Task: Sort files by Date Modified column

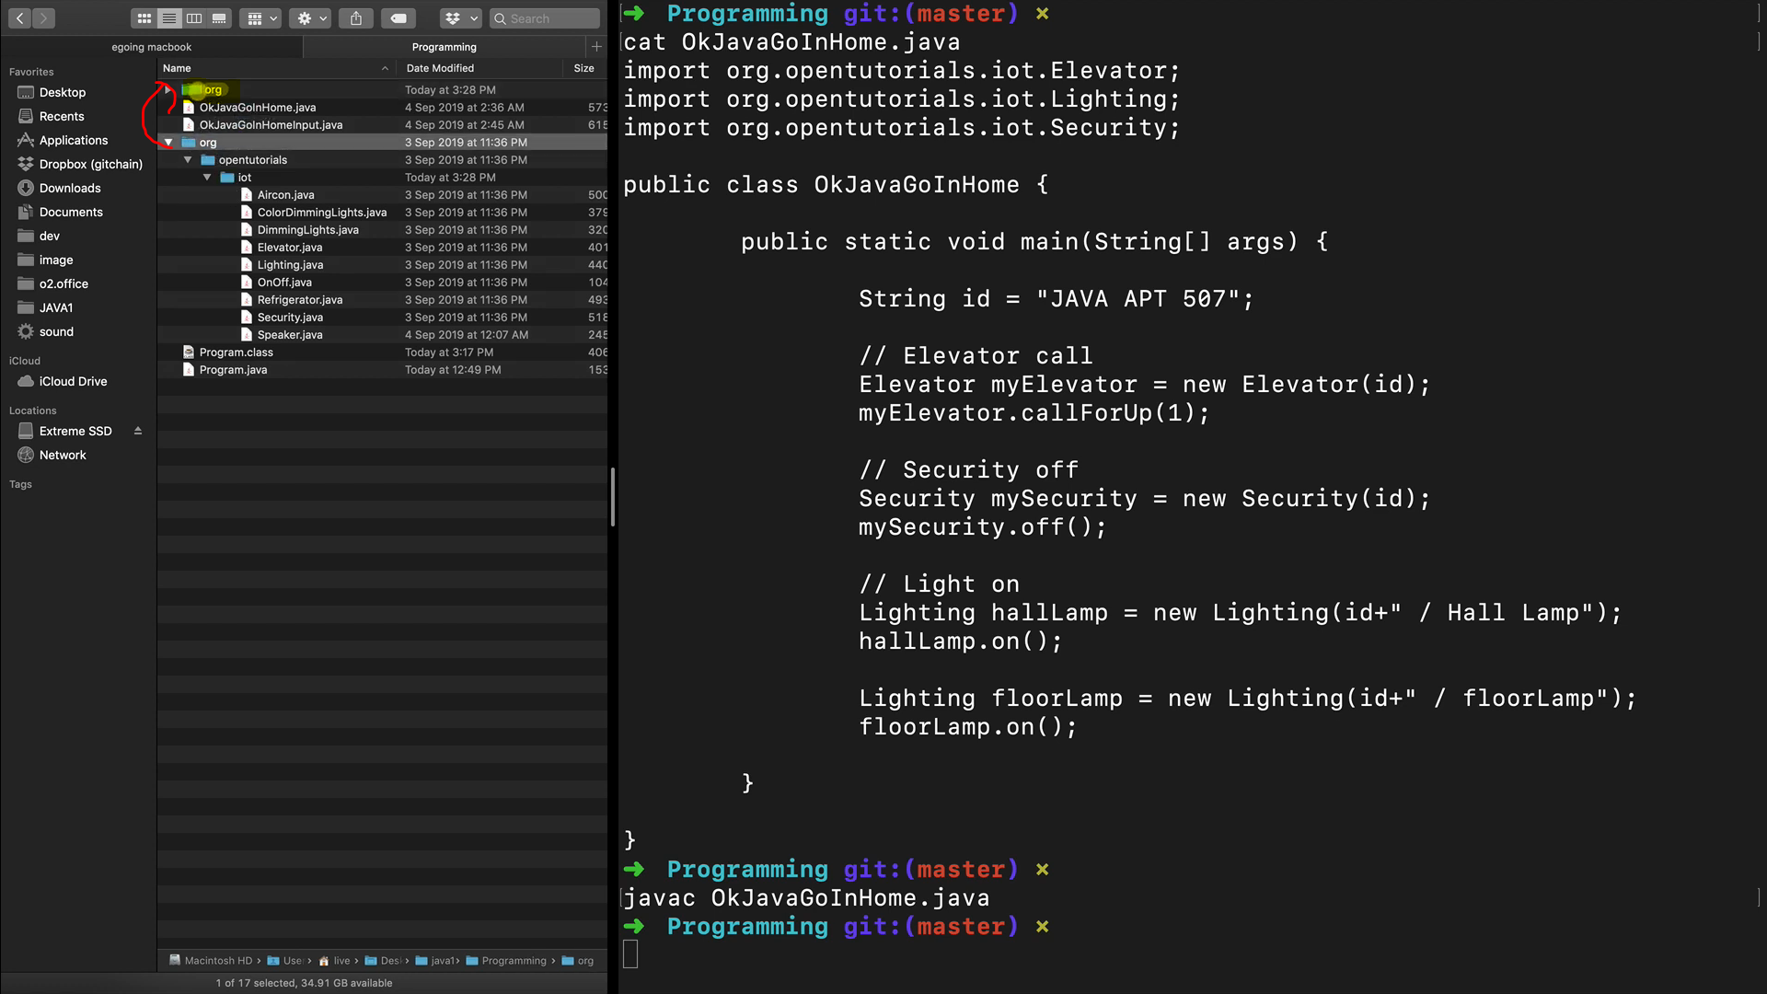Action: (440, 68)
